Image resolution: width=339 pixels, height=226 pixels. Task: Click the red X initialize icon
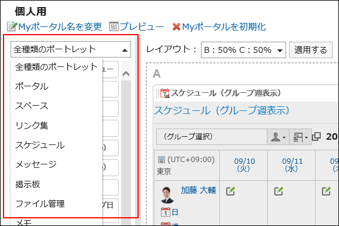(176, 27)
